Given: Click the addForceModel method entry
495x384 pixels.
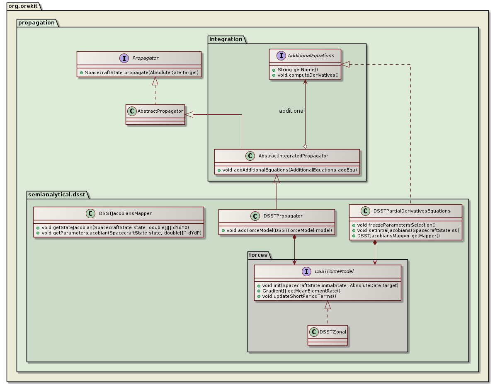Looking at the screenshot, I should (277, 230).
